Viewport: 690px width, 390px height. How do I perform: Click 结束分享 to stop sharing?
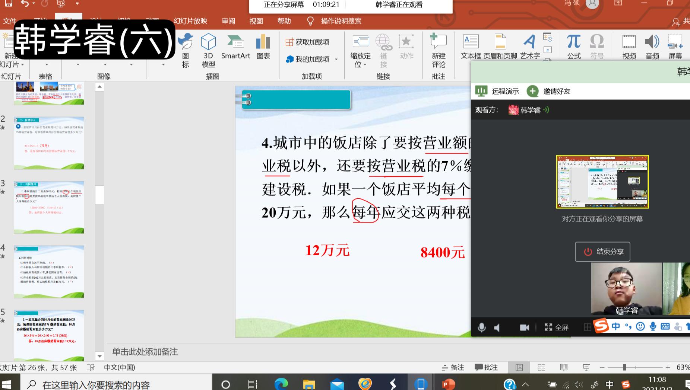[x=602, y=252]
